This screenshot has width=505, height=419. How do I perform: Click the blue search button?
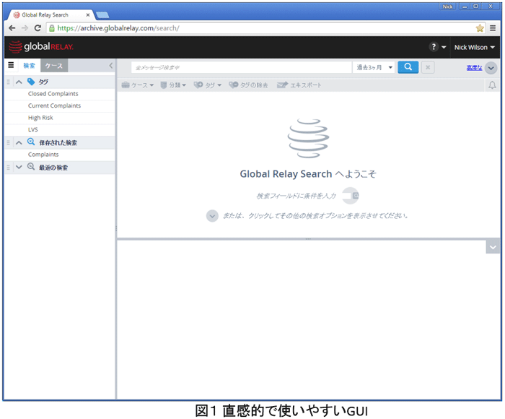pyautogui.click(x=408, y=67)
